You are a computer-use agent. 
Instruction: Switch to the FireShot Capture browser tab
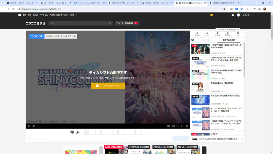(x=89, y=3)
